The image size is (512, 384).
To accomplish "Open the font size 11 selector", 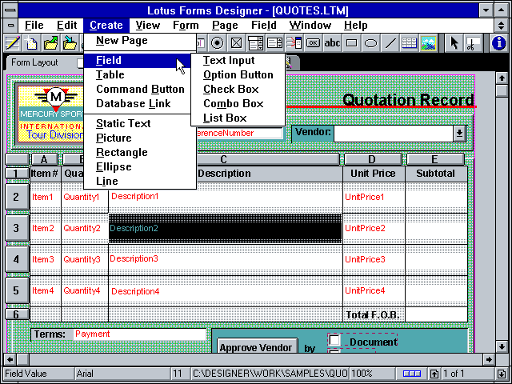I will 179,374.
